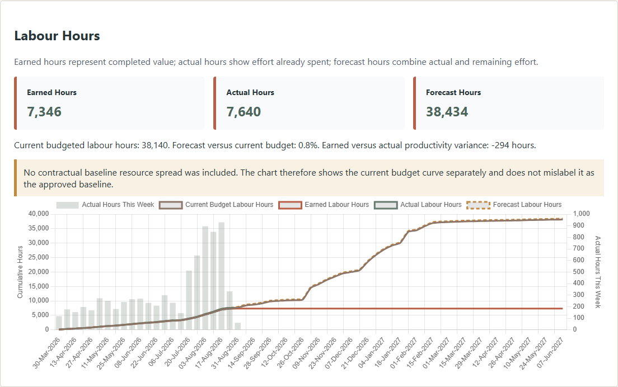618x387 pixels.
Task: Click the tallest bar near 17-Aug-2026
Action: click(x=222, y=276)
